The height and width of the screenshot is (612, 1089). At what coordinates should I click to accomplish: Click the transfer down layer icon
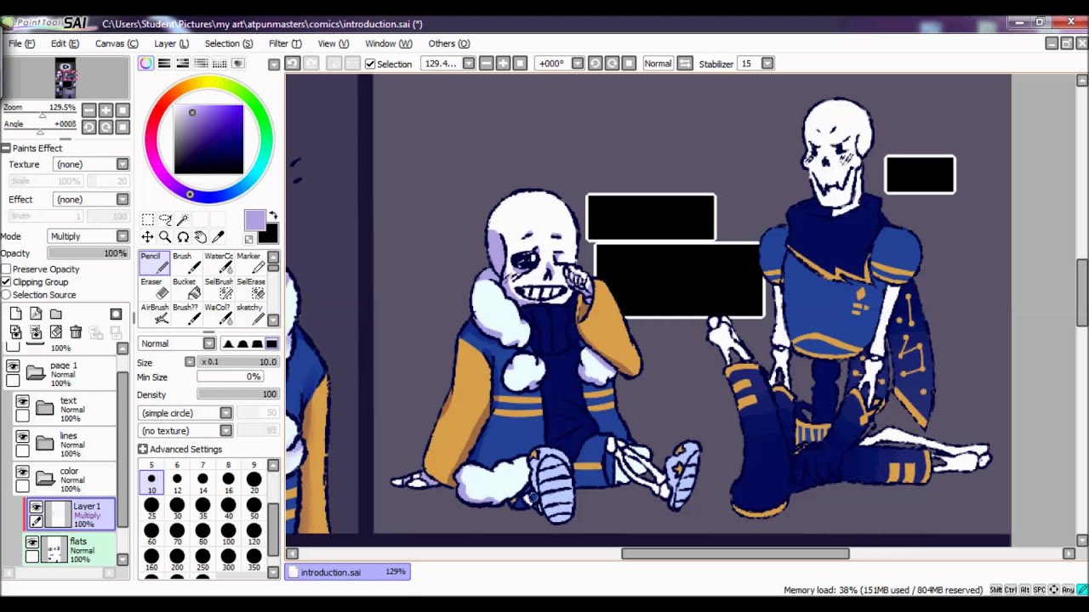point(15,332)
